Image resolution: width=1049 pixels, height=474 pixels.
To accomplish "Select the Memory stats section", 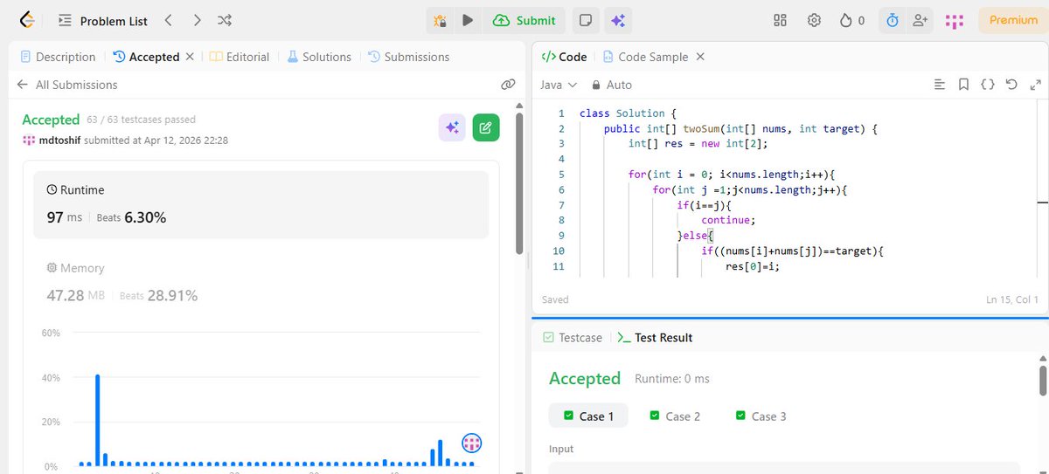I will 261,284.
